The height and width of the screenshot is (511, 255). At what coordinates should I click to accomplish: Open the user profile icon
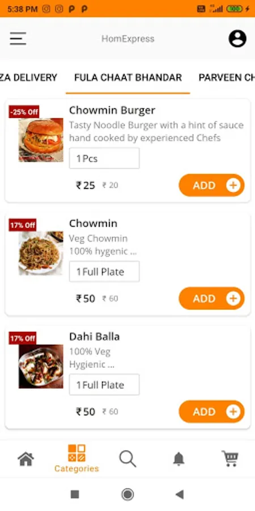tap(237, 39)
